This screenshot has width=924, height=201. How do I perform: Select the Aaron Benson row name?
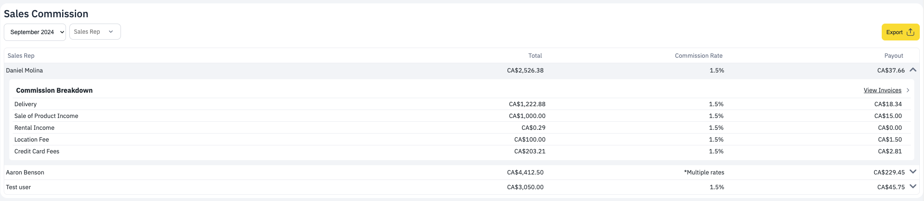pyautogui.click(x=25, y=172)
